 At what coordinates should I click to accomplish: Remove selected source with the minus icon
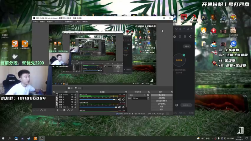[61, 110]
